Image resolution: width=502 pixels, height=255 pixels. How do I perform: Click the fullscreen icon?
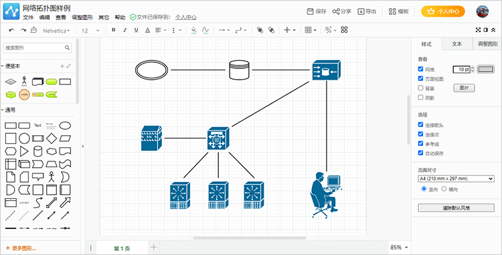pos(479,30)
